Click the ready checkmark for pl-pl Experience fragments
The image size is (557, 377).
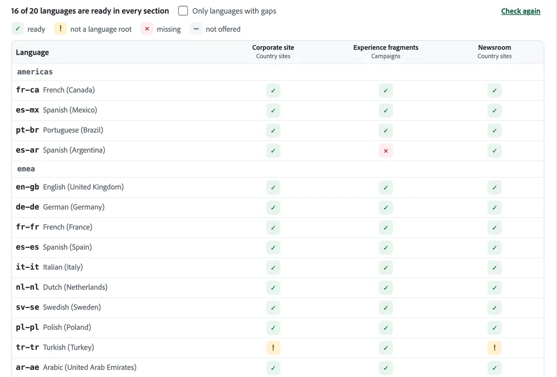(386, 328)
